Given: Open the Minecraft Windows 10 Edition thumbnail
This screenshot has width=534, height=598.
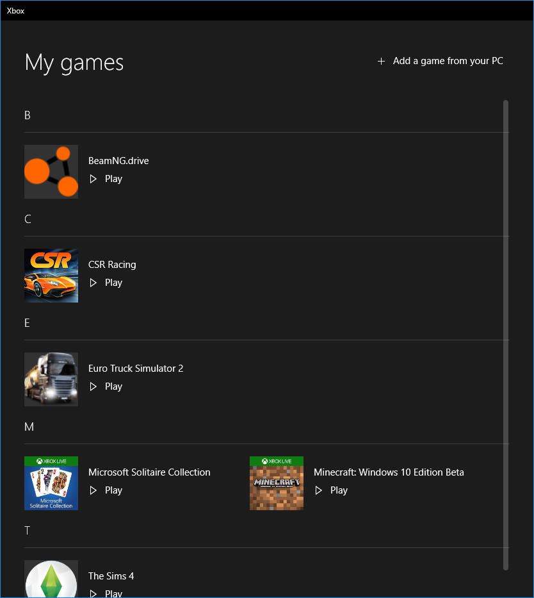Looking at the screenshot, I should tap(277, 483).
